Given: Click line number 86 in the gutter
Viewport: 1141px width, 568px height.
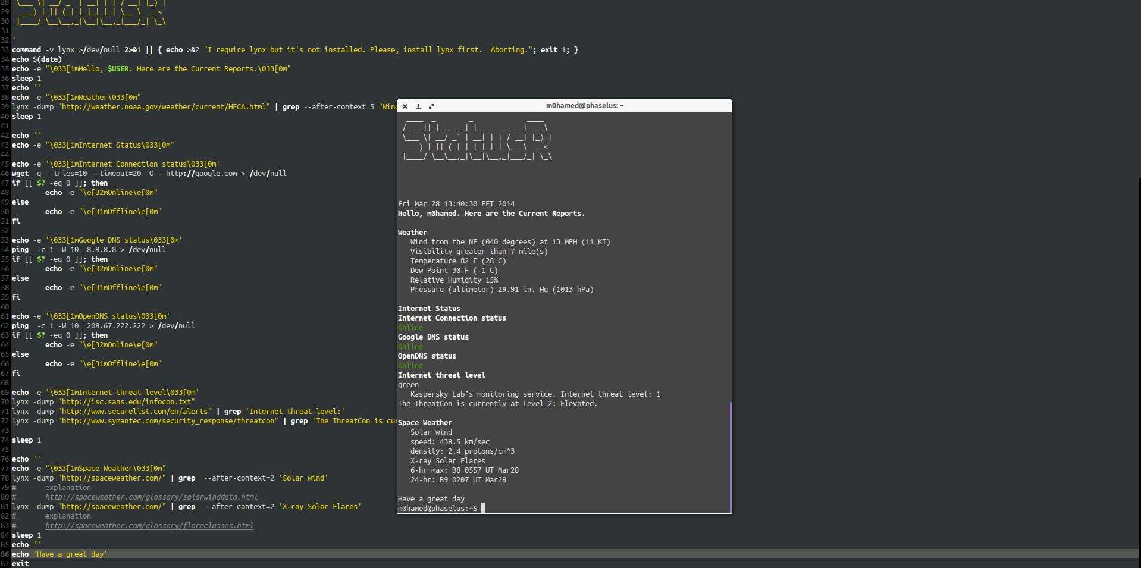Looking at the screenshot, I should coord(5,554).
